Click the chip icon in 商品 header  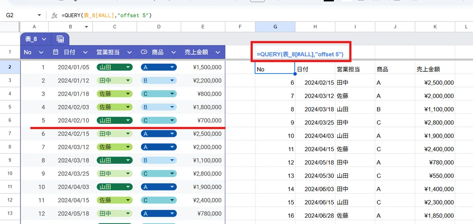click(144, 52)
